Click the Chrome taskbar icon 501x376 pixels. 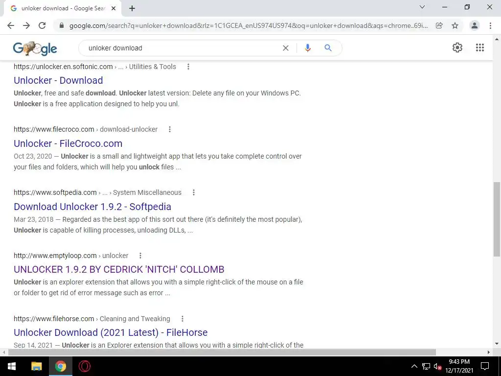point(60,366)
